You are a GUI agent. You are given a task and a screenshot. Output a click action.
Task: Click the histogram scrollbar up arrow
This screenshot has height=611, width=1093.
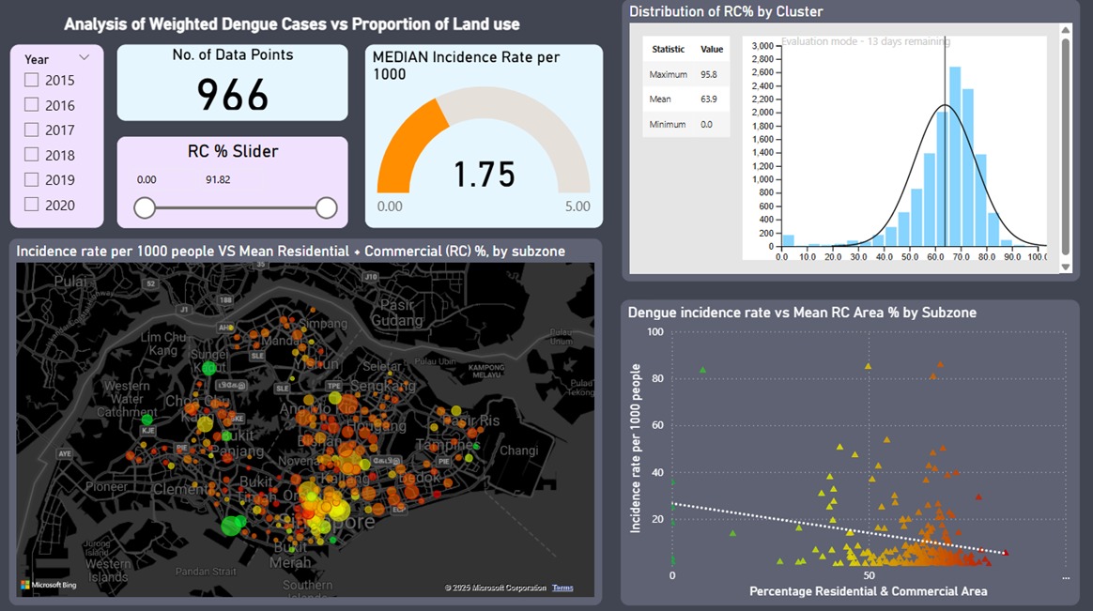1065,30
